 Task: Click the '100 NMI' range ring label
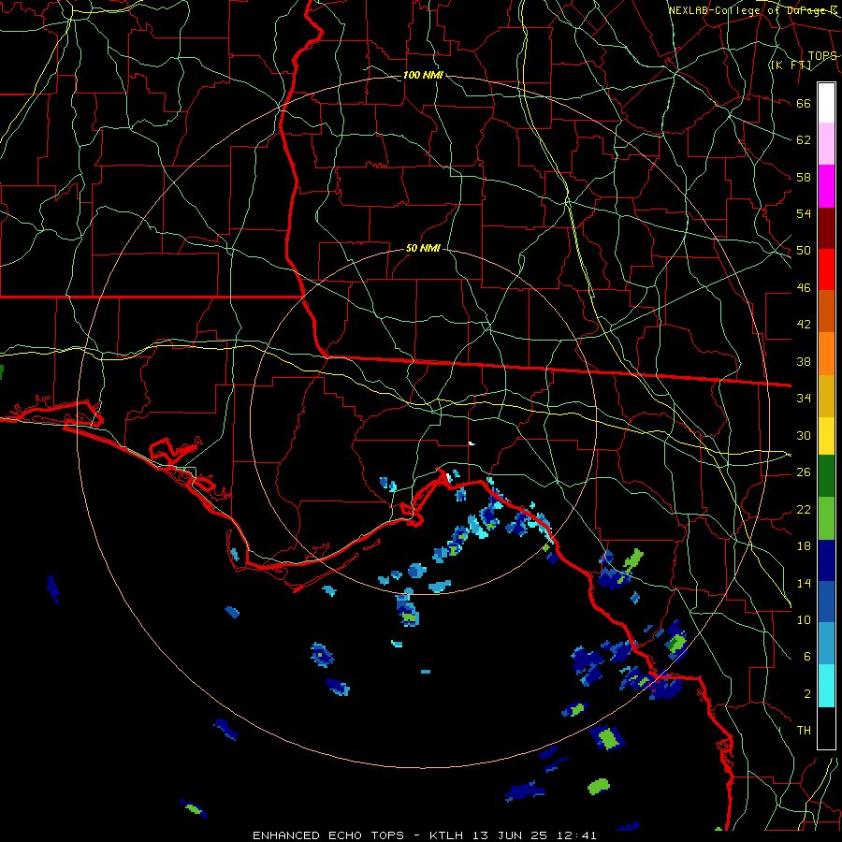(x=423, y=75)
